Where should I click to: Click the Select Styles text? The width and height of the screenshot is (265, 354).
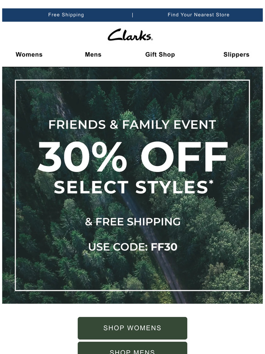point(131,188)
